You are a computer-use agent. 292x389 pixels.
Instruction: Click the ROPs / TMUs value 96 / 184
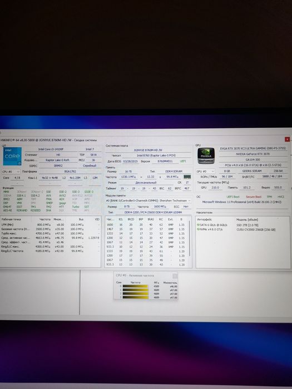pos(227,177)
